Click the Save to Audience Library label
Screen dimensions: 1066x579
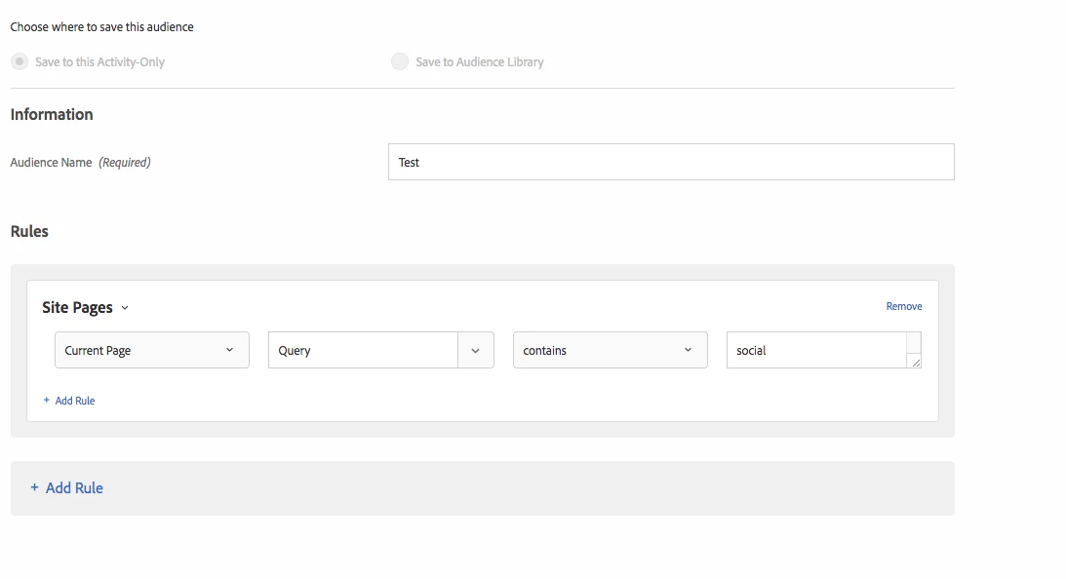(480, 61)
